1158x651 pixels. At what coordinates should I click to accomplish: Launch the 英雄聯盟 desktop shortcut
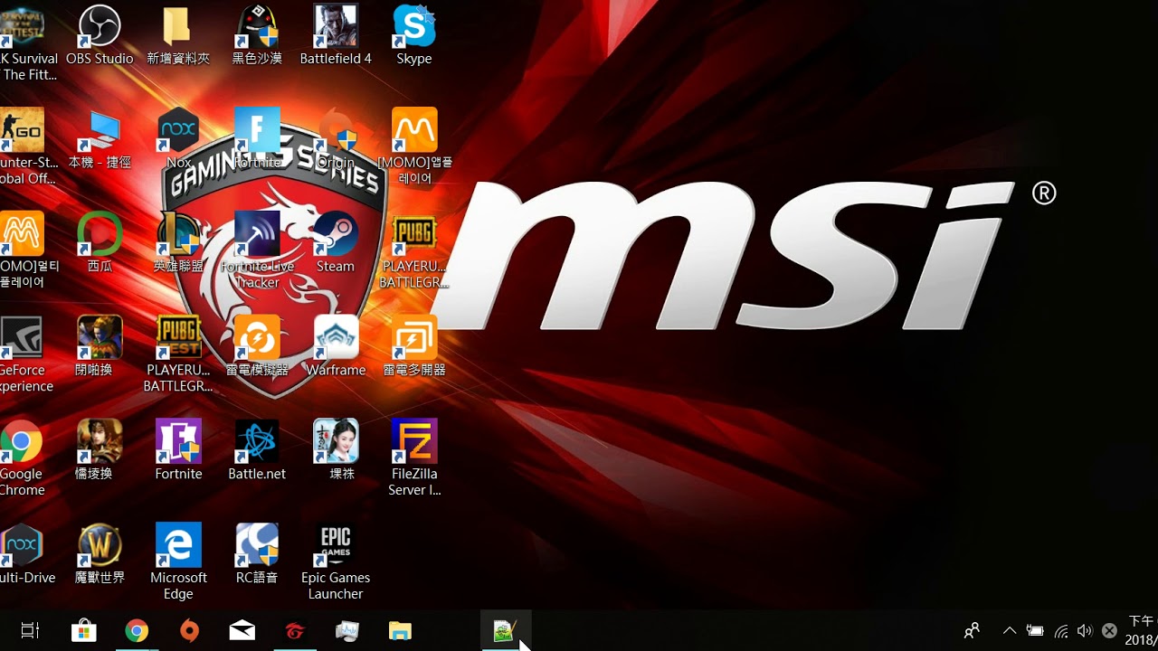[x=178, y=242]
